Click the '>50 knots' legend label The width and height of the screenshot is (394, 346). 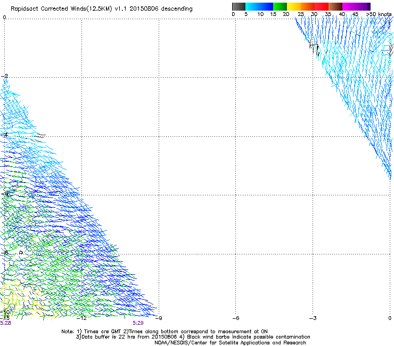[x=379, y=14]
